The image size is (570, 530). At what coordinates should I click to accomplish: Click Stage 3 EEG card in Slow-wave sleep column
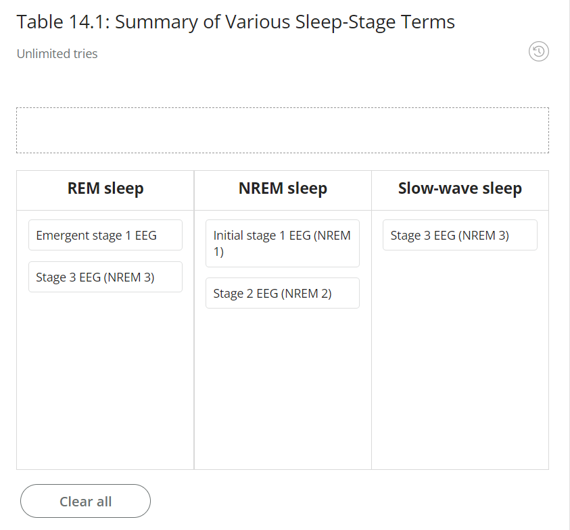coord(460,235)
